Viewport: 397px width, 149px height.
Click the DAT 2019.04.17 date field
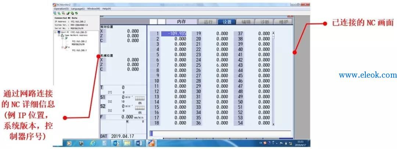click(x=123, y=136)
